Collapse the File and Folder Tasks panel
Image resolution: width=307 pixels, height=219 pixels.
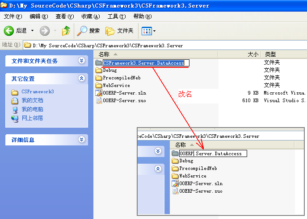point(81,61)
